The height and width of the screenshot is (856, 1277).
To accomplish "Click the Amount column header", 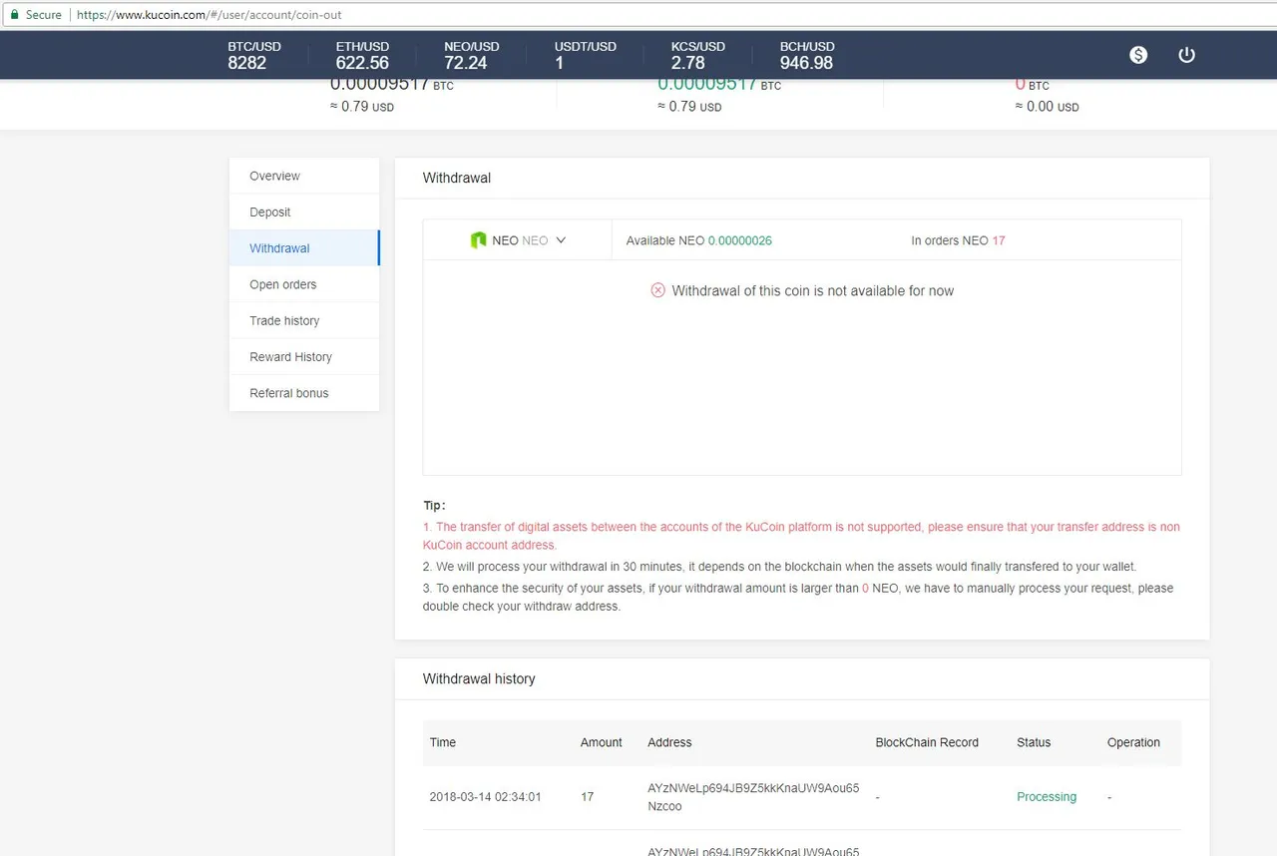I will (601, 742).
